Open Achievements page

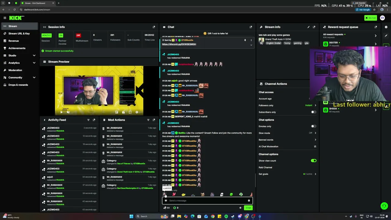pyautogui.click(x=19, y=48)
